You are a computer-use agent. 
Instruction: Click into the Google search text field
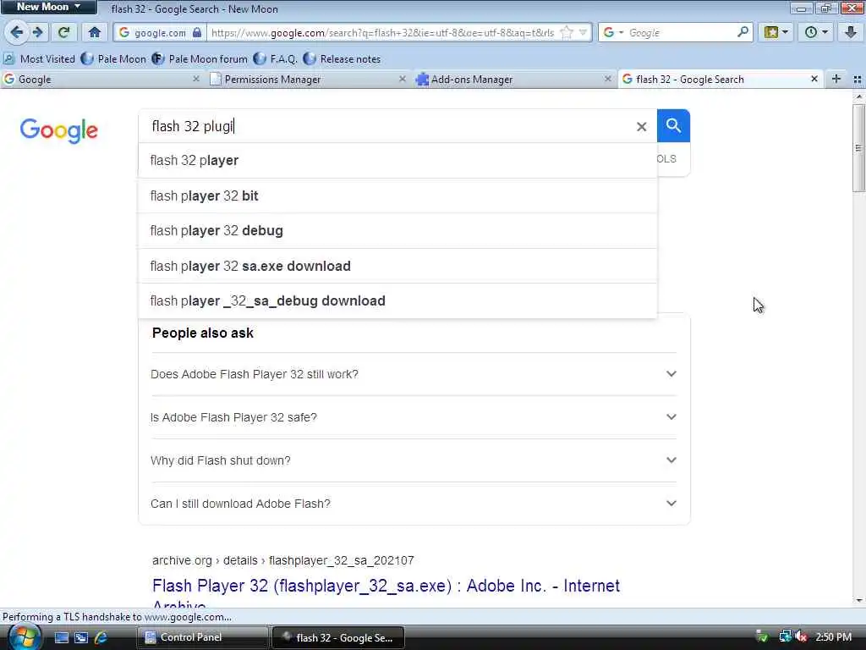386,126
